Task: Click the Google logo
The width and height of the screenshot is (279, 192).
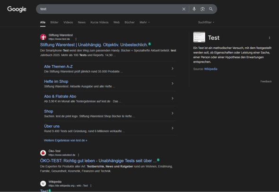Action: [x=17, y=9]
